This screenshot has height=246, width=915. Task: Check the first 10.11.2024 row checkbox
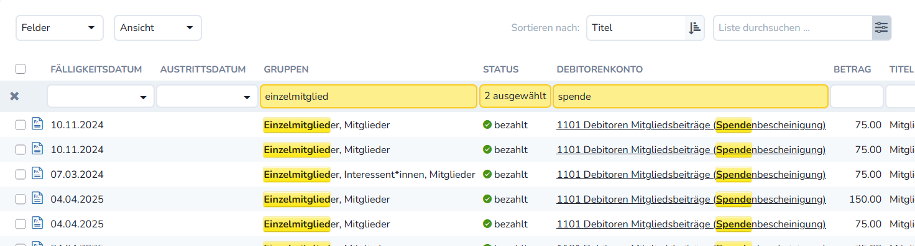(21, 125)
